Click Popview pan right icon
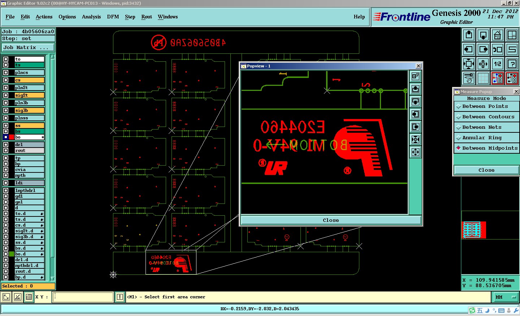 point(415,127)
